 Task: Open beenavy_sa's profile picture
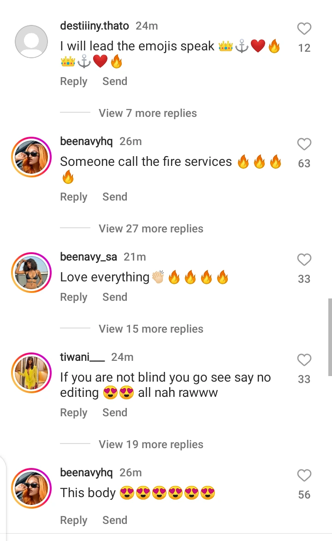tap(31, 273)
